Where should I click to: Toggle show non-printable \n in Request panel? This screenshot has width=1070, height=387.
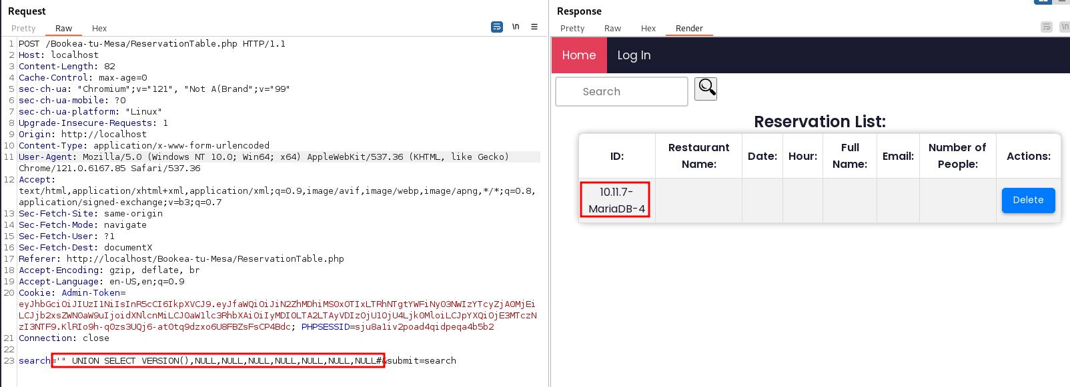tap(516, 27)
